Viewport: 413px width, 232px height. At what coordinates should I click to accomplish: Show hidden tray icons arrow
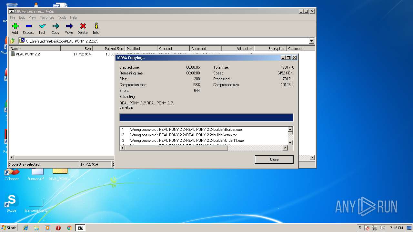pyautogui.click(x=360, y=227)
